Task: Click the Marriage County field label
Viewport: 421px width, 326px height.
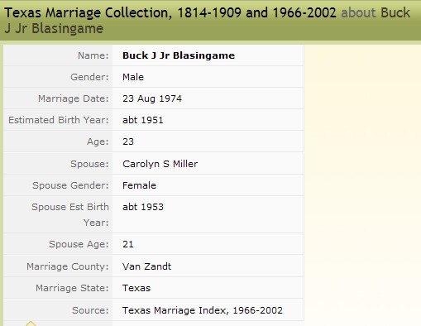Action: [68, 266]
